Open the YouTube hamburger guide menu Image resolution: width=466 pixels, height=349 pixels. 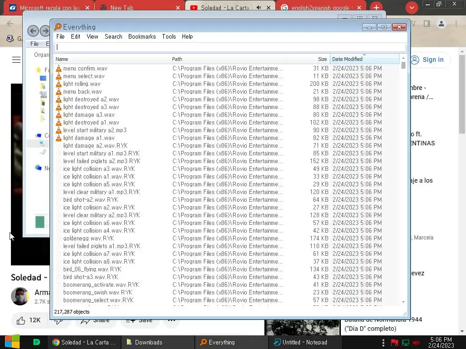[16, 60]
